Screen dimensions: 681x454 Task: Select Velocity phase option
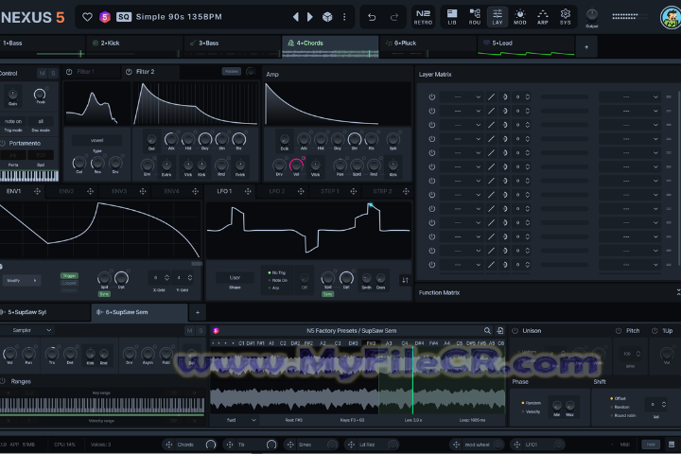click(x=532, y=411)
